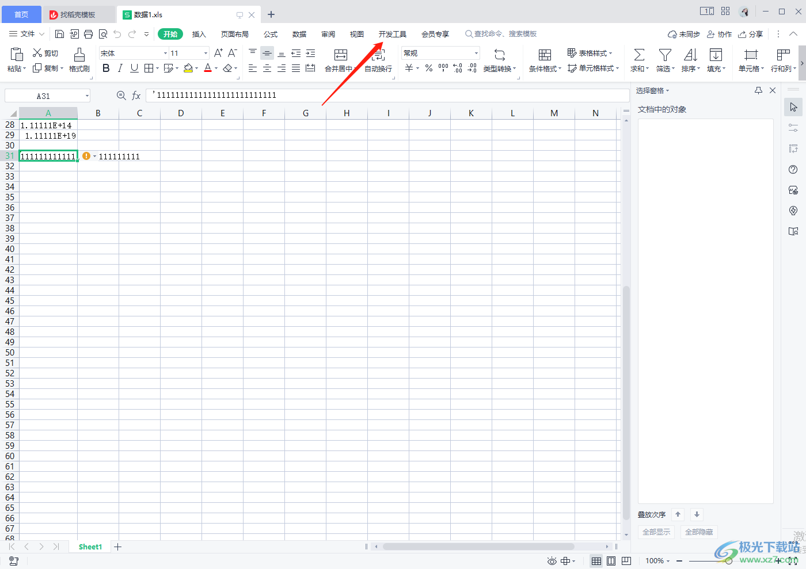The width and height of the screenshot is (806, 569).
Task: Click the Share (分享) button
Action: (x=751, y=34)
